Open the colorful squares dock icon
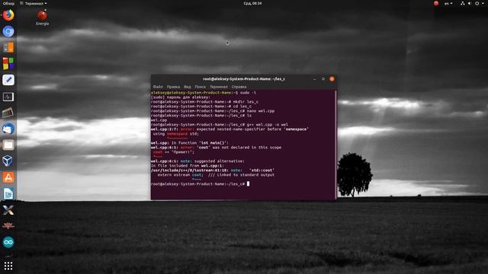This screenshot has width=488, height=274. tap(8, 64)
